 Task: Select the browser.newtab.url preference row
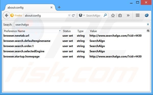click(76, 36)
